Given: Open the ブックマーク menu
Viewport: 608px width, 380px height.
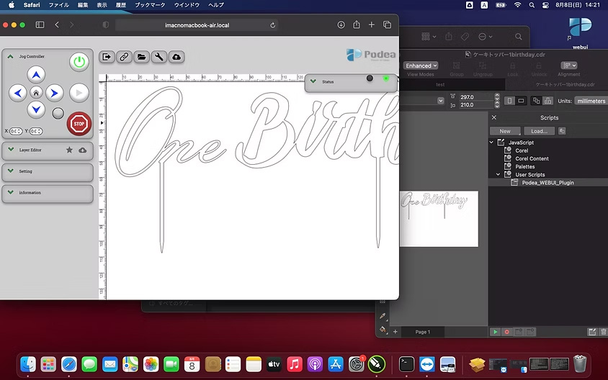Looking at the screenshot, I should point(150,5).
